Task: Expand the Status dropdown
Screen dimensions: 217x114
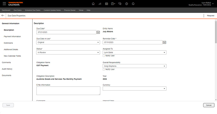Action: click(68, 52)
